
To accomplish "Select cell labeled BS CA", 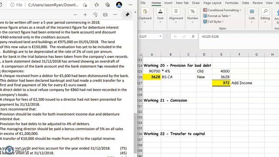I will pyautogui.click(x=170, y=77).
